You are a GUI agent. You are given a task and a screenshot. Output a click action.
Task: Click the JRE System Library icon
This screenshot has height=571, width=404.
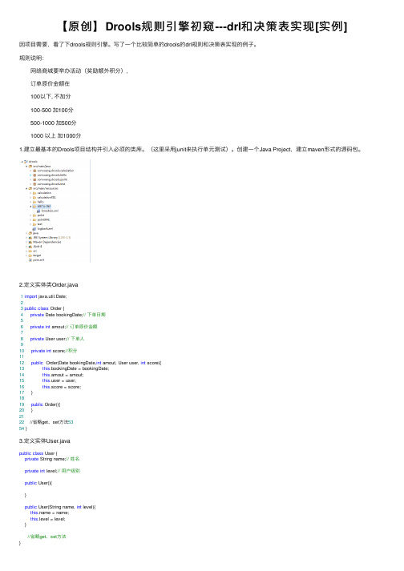coord(30,237)
